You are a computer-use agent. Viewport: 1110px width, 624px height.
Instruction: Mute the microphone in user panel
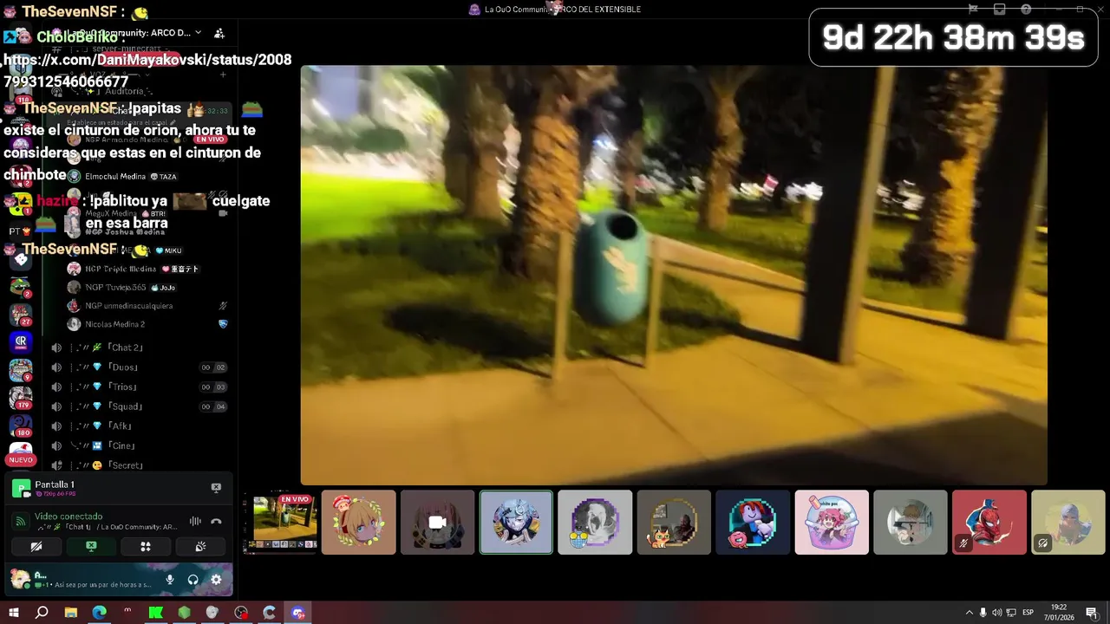tap(170, 580)
